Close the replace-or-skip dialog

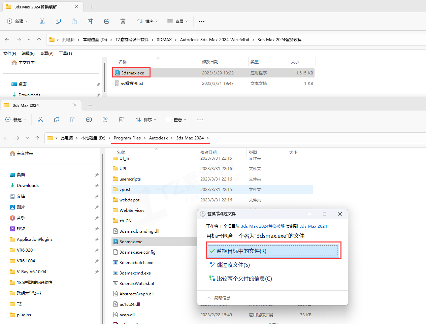[340, 214]
